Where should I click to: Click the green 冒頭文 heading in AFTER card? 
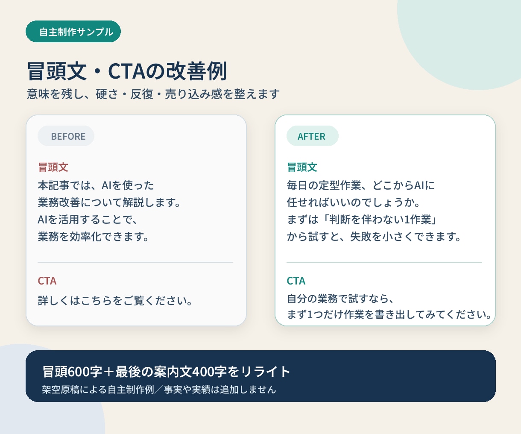302,167
